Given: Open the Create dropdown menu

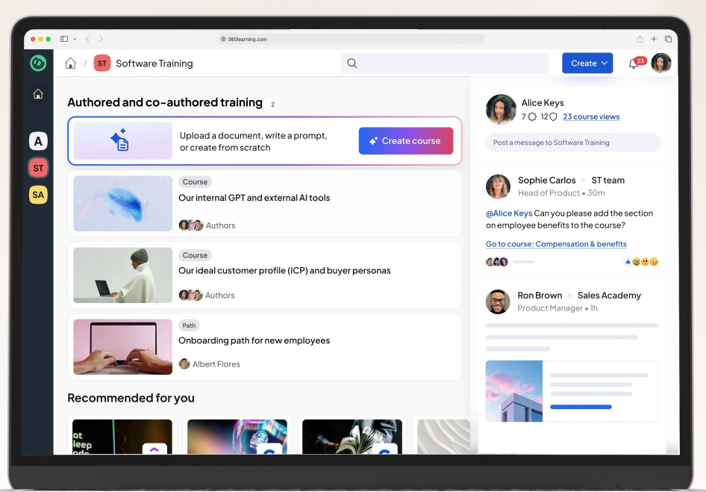Looking at the screenshot, I should pos(587,63).
